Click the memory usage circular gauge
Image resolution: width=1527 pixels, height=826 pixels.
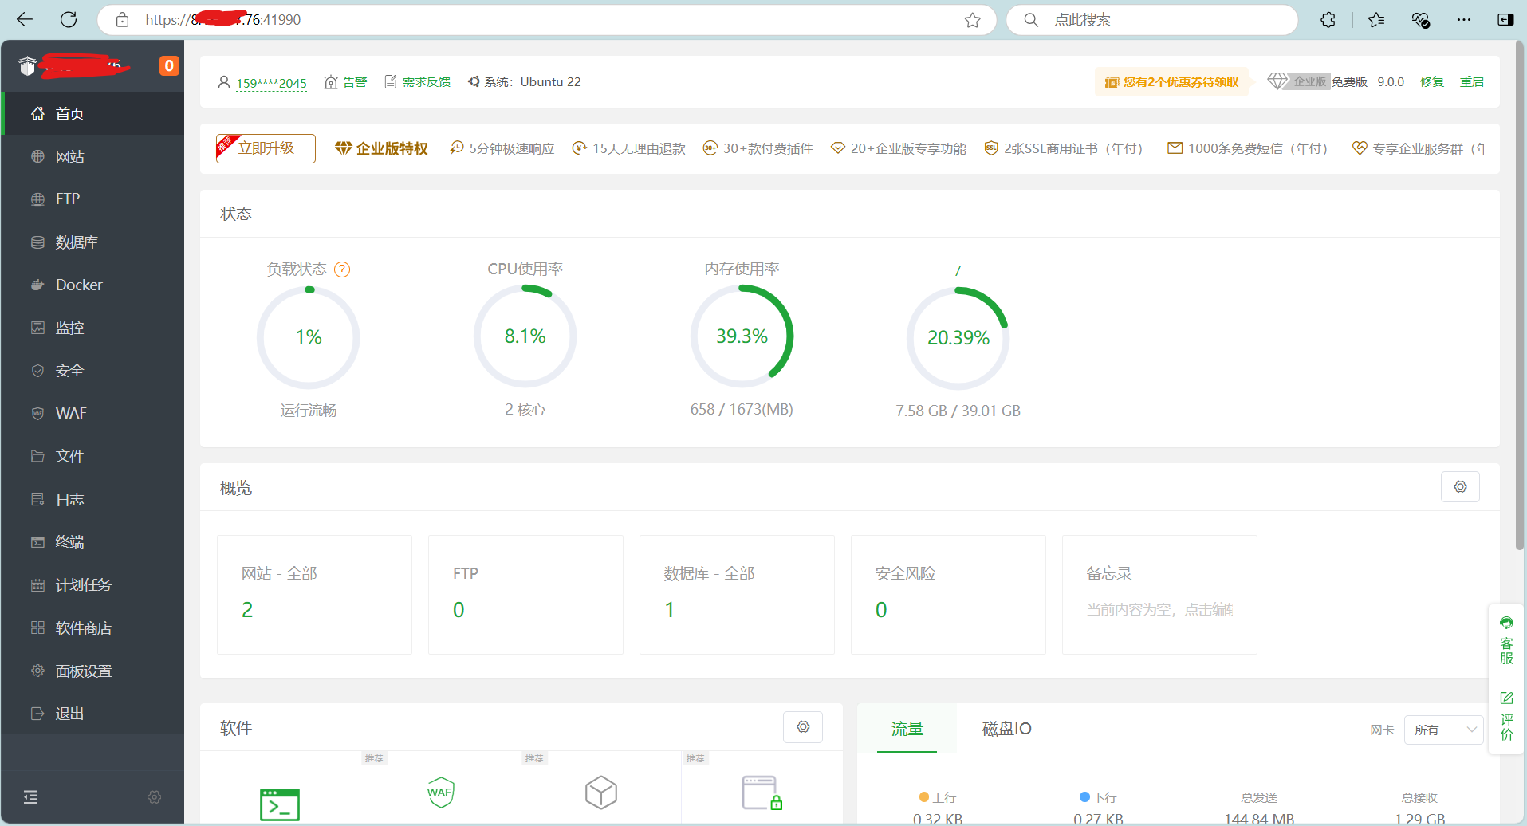click(x=742, y=336)
